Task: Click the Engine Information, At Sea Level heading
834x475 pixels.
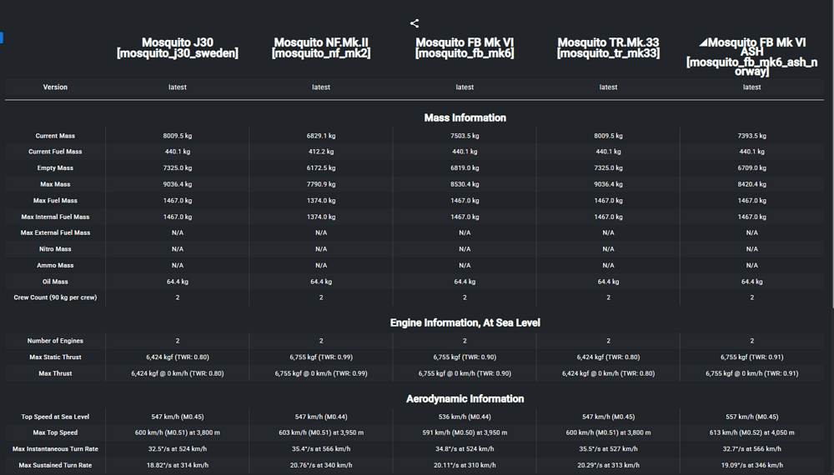Action: point(465,322)
